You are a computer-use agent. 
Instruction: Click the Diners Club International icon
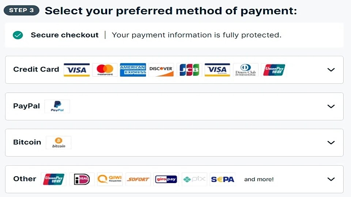[246, 70]
